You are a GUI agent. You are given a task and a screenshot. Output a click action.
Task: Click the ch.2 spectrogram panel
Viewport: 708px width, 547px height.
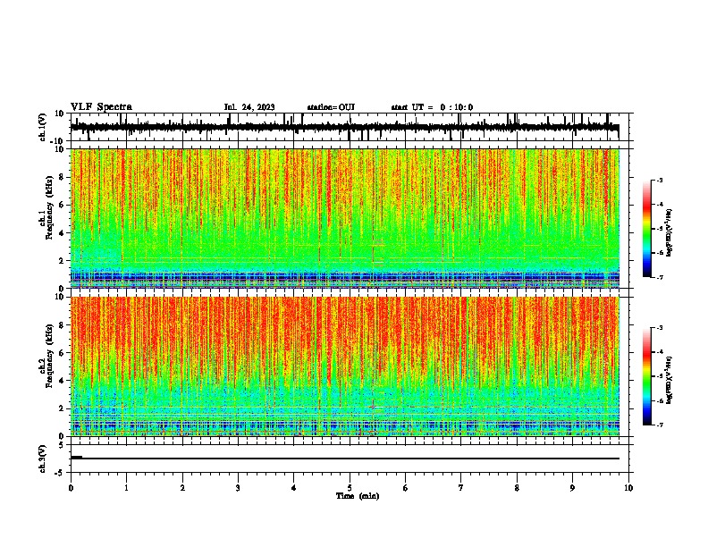point(345,366)
